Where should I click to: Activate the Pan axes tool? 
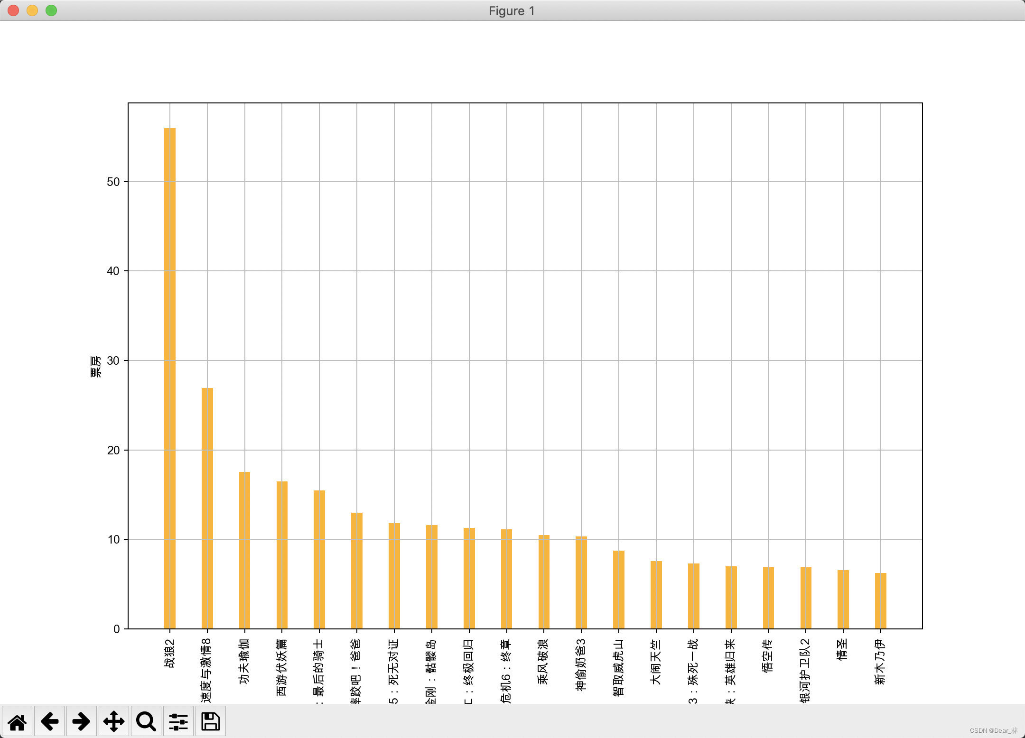[x=114, y=721]
